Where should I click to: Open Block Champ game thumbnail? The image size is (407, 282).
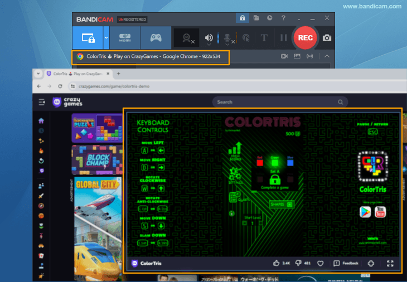click(97, 160)
